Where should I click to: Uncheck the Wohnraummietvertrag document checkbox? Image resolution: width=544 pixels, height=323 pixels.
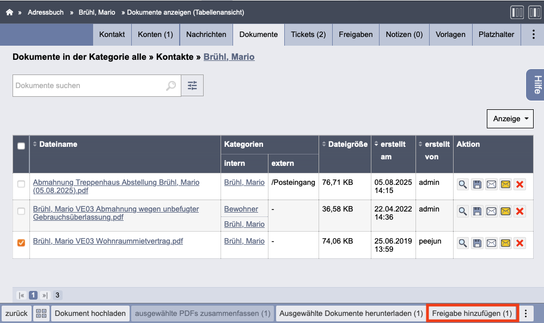[x=21, y=243]
